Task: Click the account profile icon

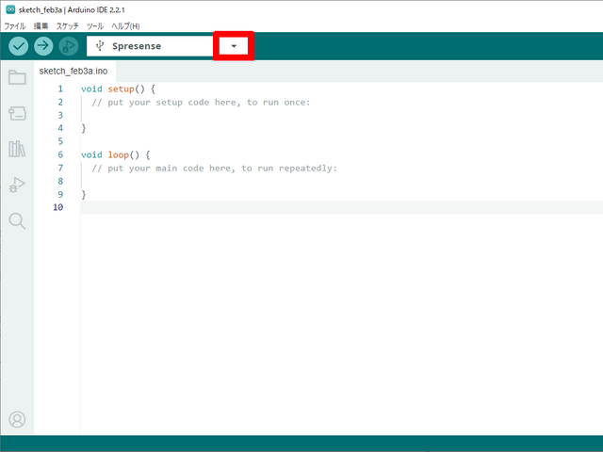Action: point(17,419)
